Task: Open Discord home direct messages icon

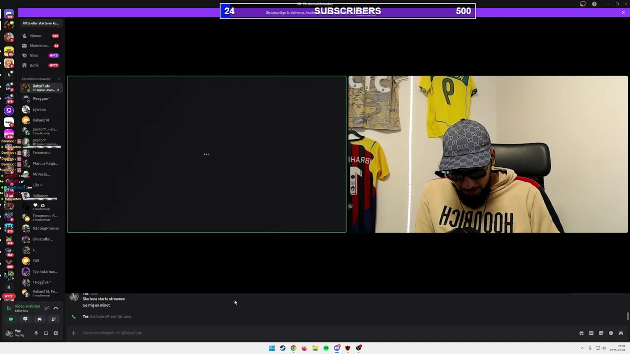Action: (x=8, y=13)
